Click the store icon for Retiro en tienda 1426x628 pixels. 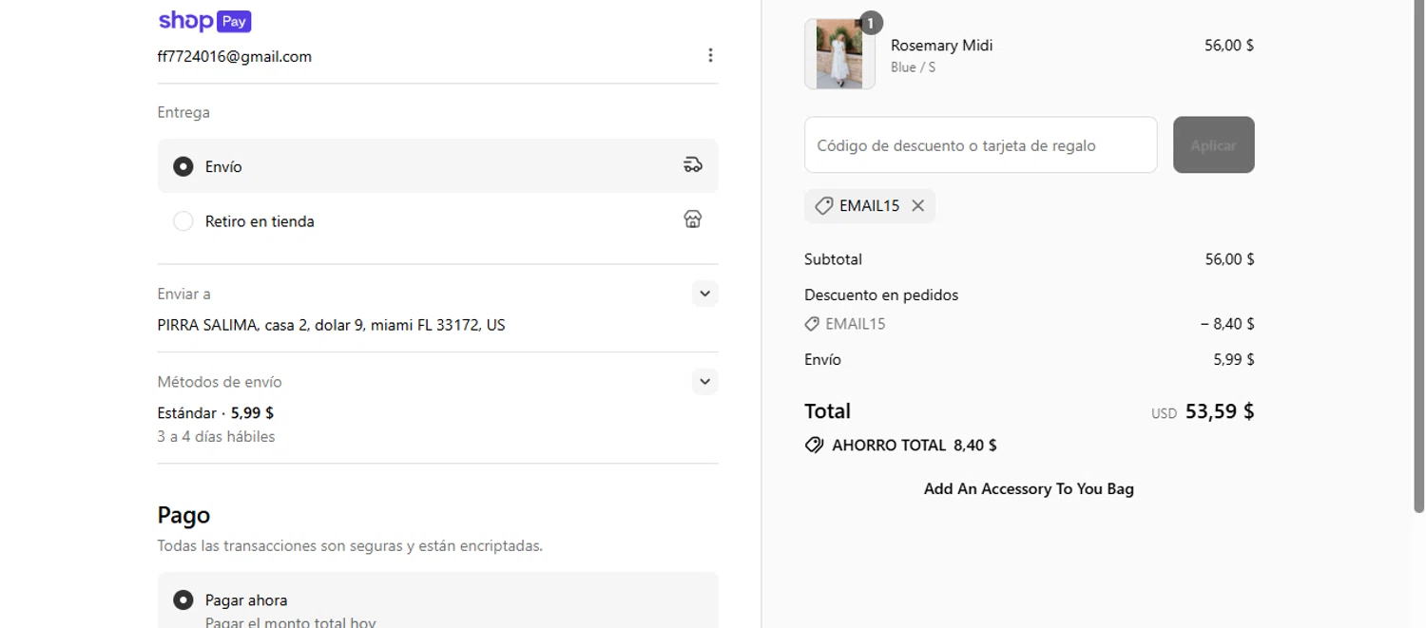click(693, 219)
